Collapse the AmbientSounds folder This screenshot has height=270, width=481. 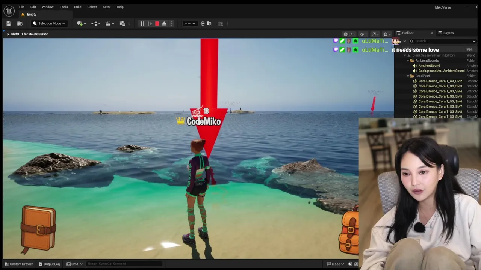click(408, 61)
